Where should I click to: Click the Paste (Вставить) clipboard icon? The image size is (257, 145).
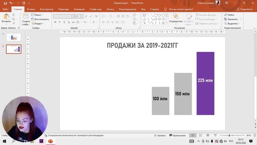(6, 17)
